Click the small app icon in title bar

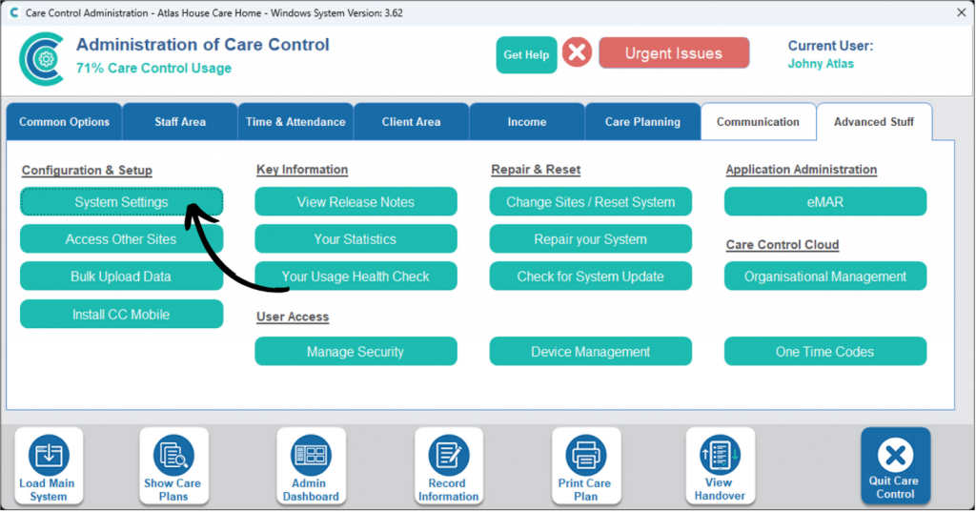[x=13, y=12]
